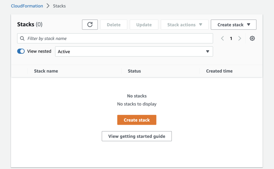Expand the Create stack options menu
274x169 pixels.
[x=233, y=24]
